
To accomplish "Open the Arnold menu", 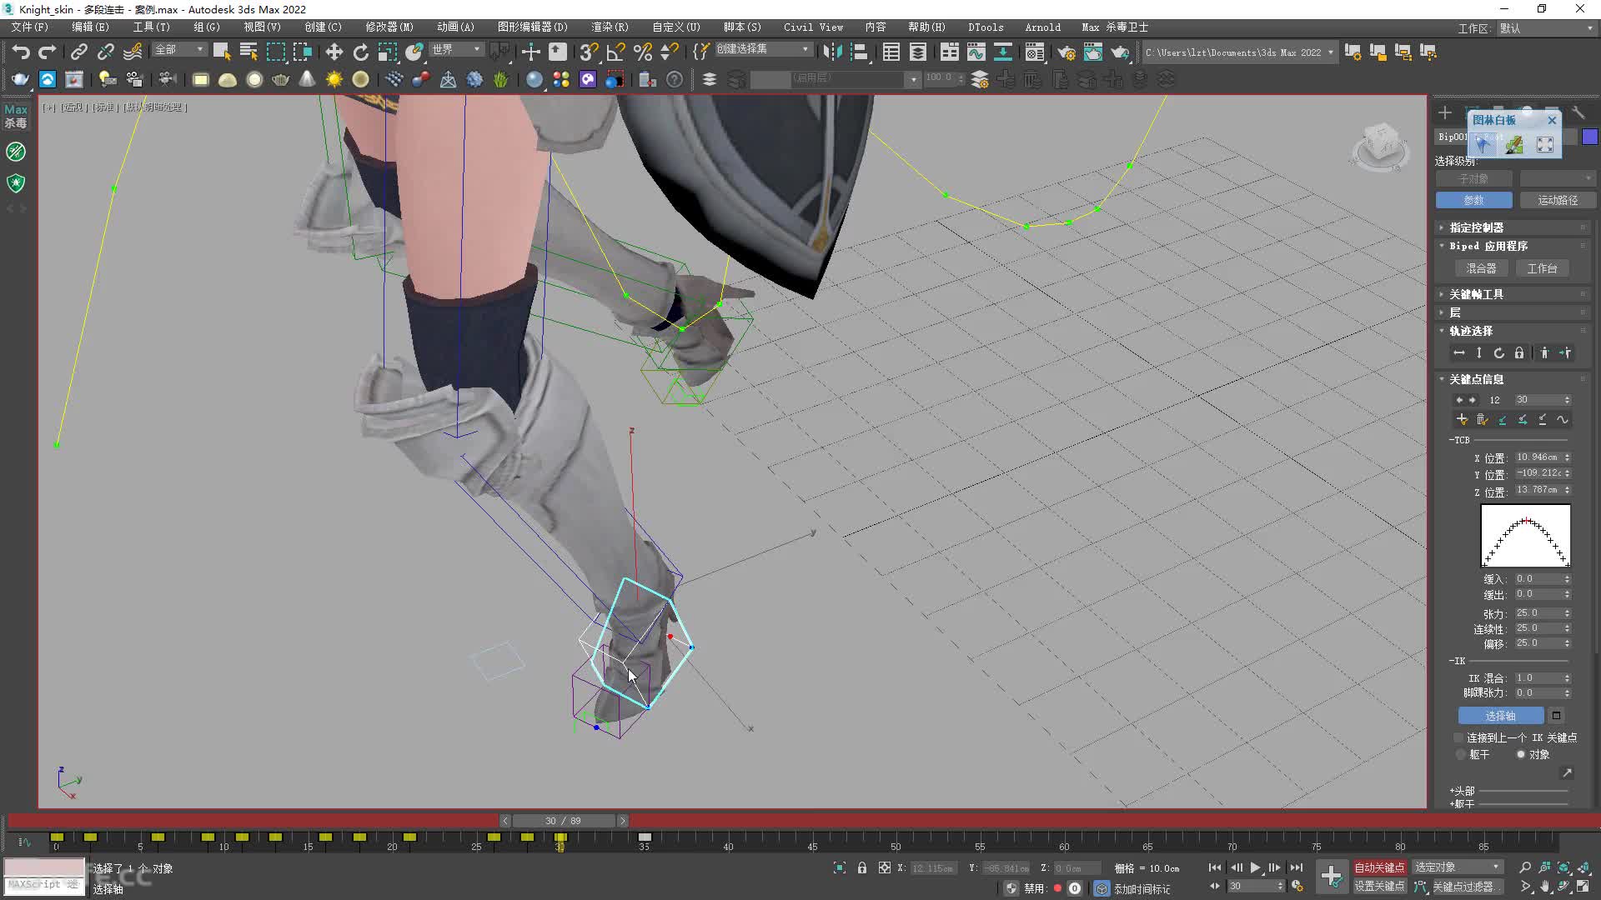I will coord(1043,27).
